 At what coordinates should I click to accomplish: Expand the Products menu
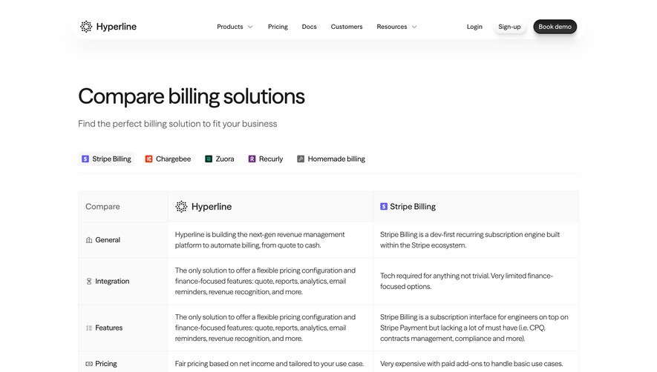point(235,27)
